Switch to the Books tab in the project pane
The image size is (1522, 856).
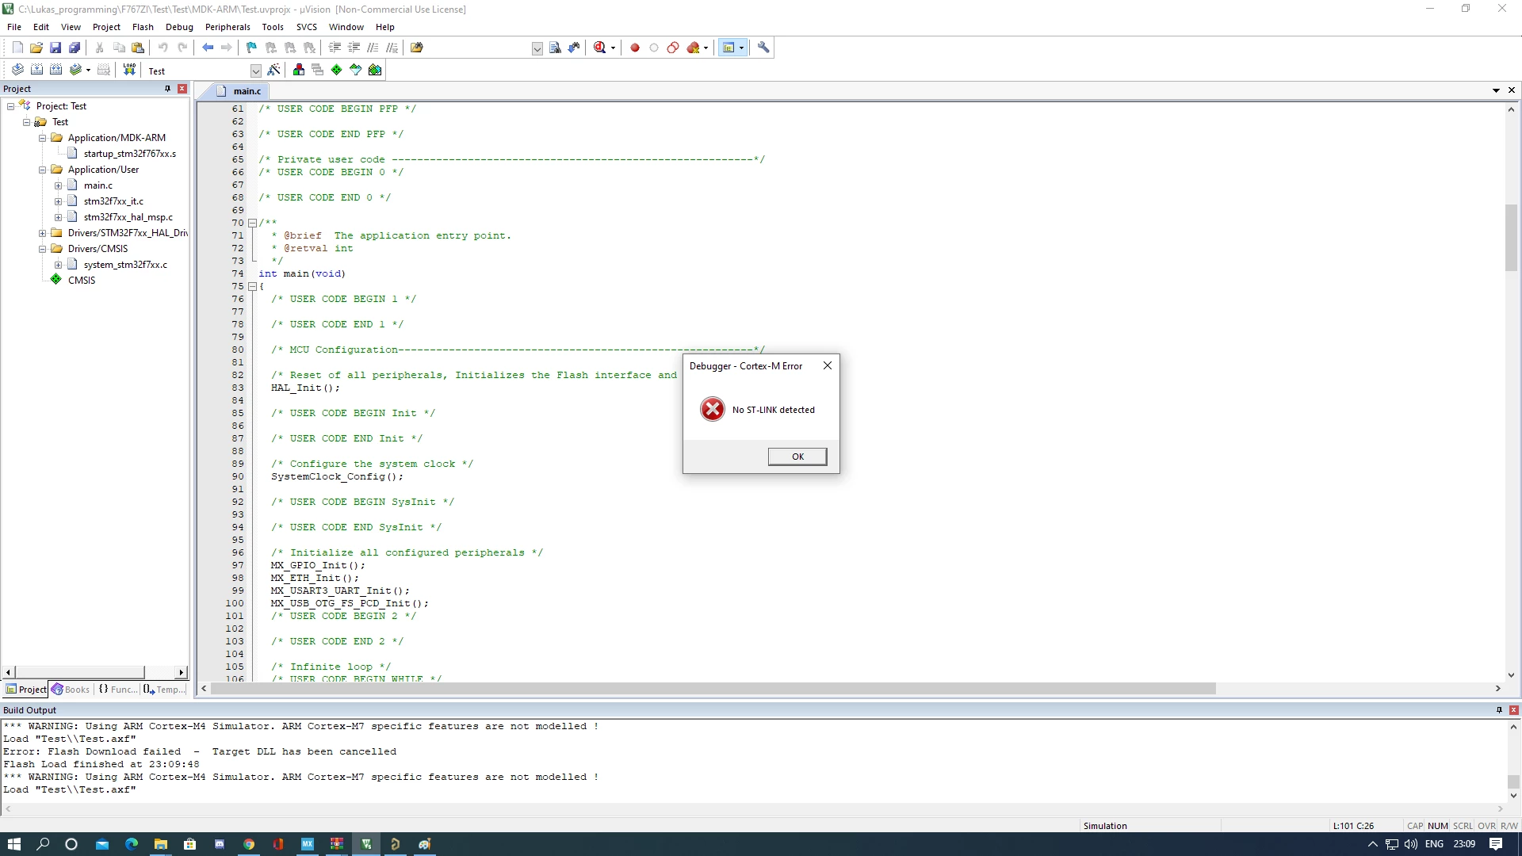71,690
